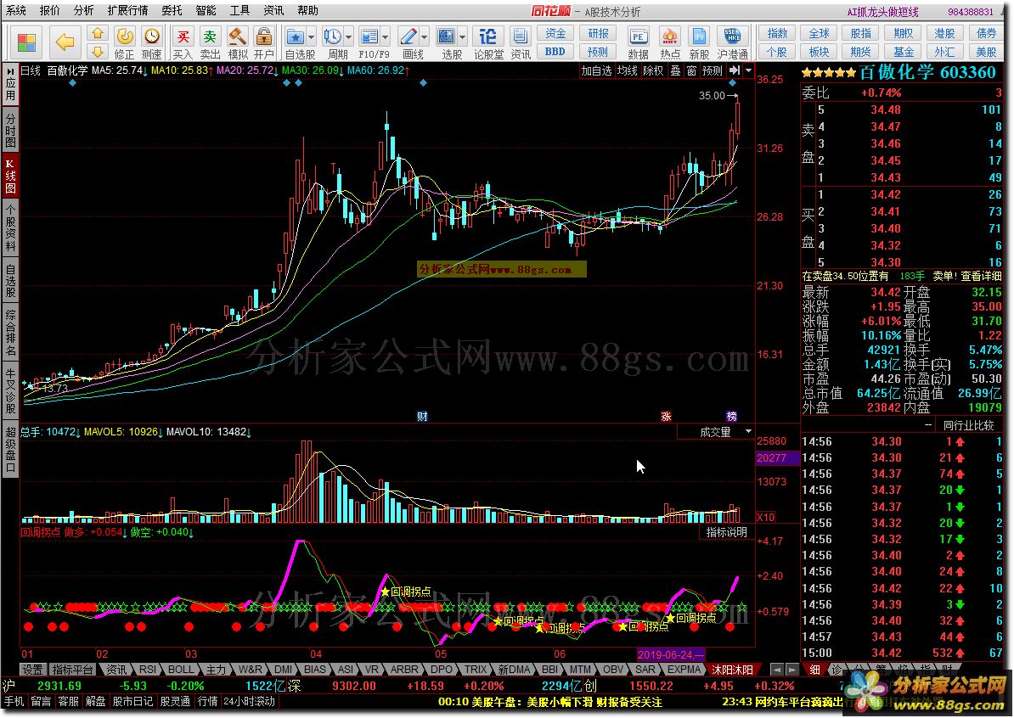The height and width of the screenshot is (718, 1014).
Task: Click the 榜 marker on chart timeline
Action: (x=731, y=416)
